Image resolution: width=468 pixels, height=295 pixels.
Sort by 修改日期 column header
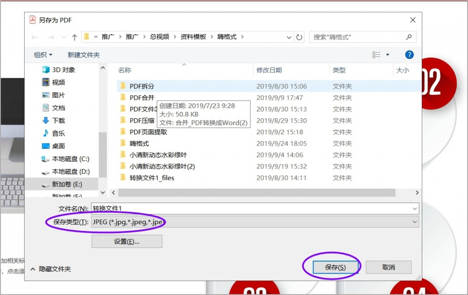269,70
